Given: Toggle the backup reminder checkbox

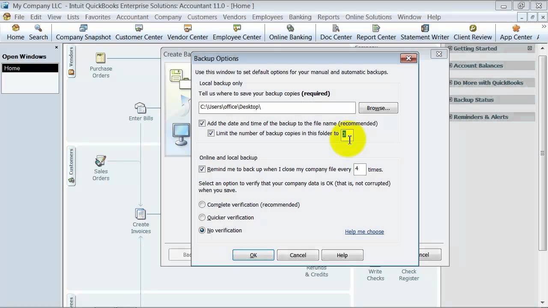Looking at the screenshot, I should click(202, 169).
